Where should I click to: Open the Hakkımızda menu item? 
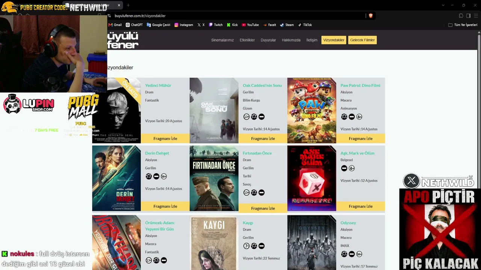click(x=291, y=40)
